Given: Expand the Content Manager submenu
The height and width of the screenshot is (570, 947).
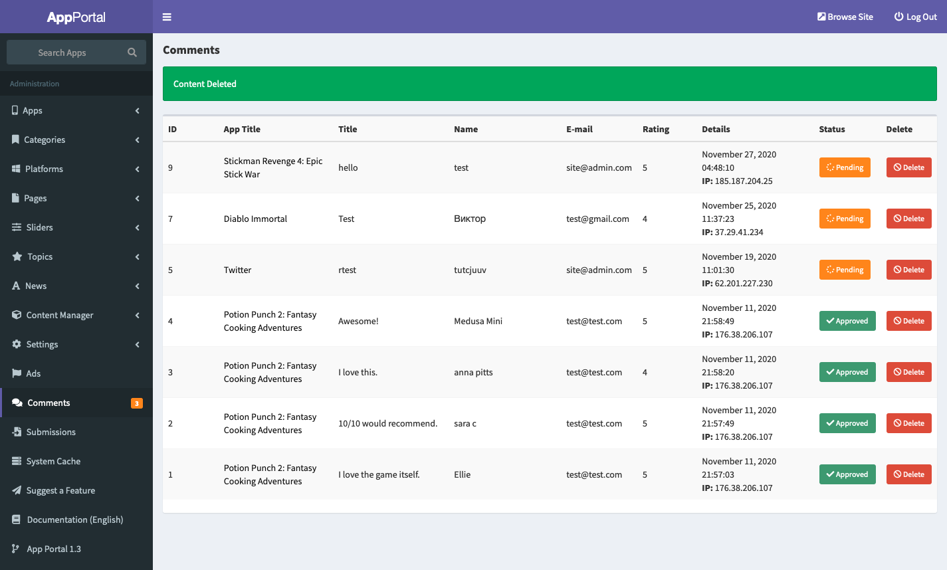Looking at the screenshot, I should (138, 316).
